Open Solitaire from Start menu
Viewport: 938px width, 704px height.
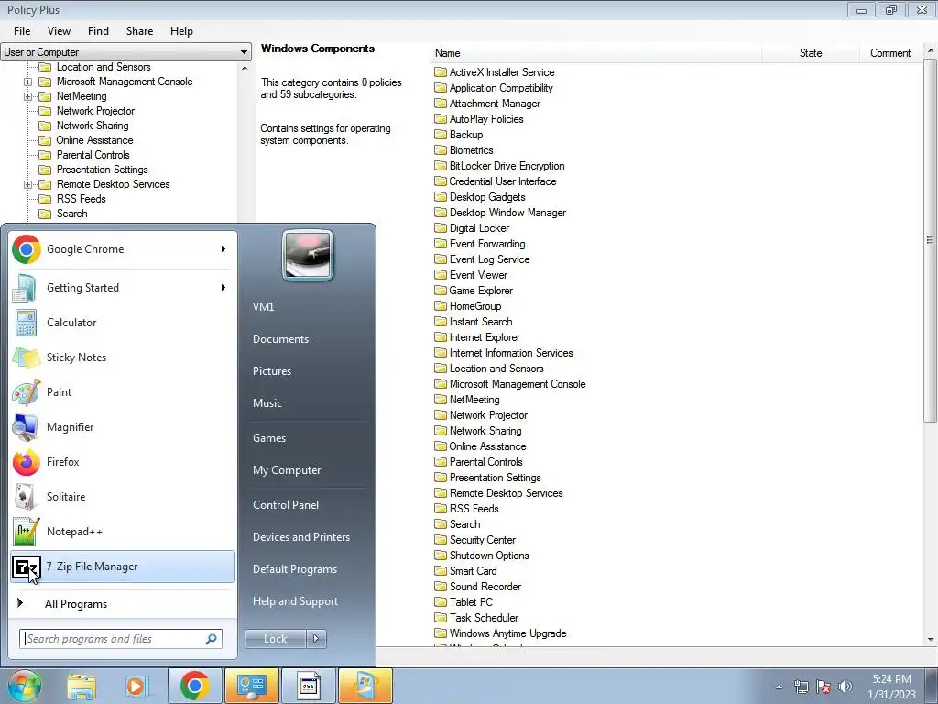pos(123,496)
